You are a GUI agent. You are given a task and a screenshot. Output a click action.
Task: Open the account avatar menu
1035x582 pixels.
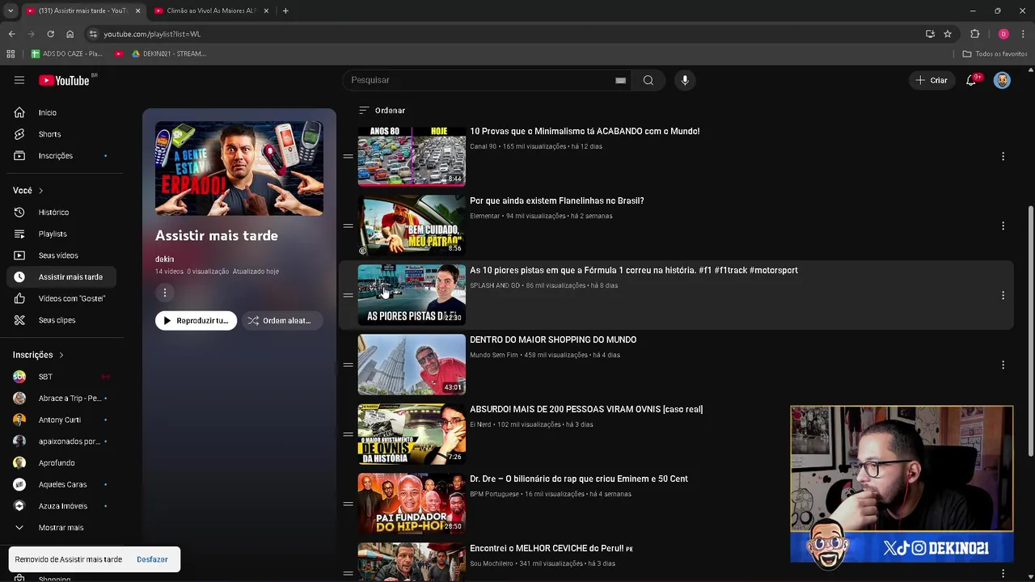pyautogui.click(x=1002, y=80)
